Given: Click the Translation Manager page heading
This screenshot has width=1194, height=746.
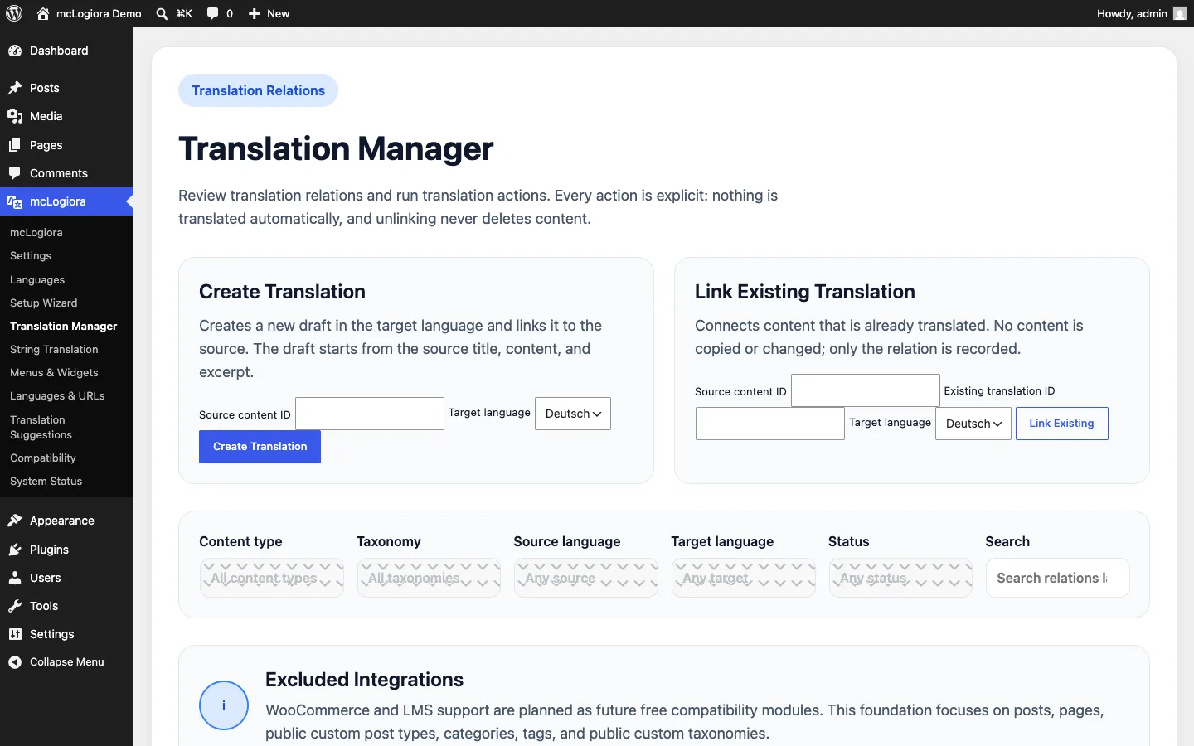Looking at the screenshot, I should click(336, 149).
